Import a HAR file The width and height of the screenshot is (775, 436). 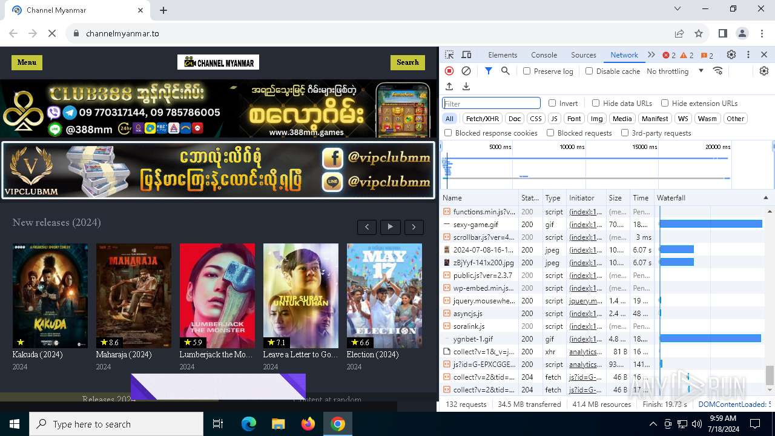pyautogui.click(x=449, y=87)
